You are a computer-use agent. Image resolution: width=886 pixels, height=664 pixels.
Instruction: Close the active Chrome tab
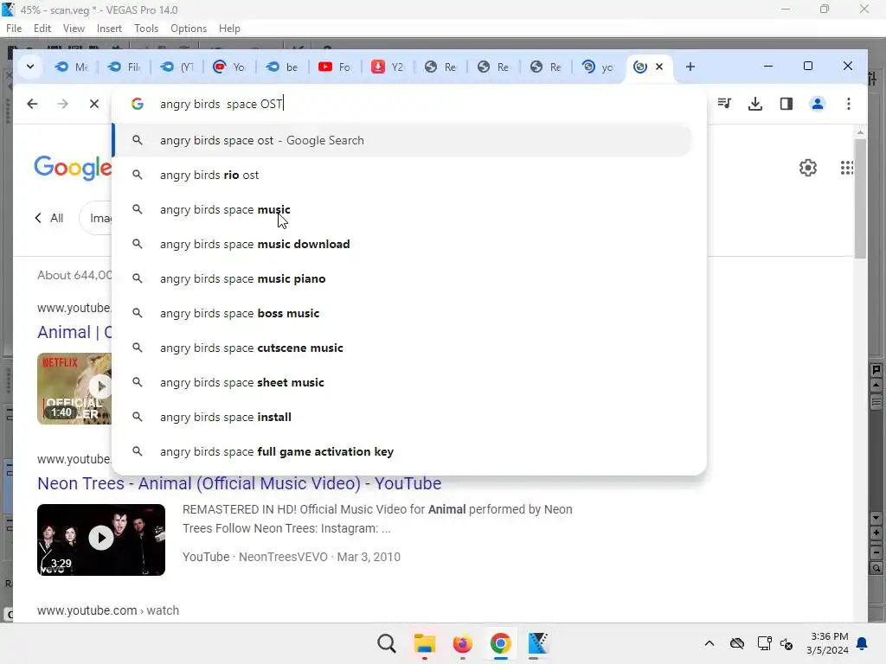click(x=658, y=67)
